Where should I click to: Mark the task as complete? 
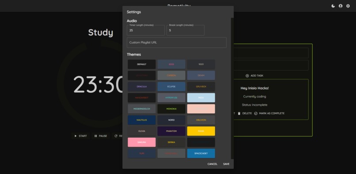269,113
